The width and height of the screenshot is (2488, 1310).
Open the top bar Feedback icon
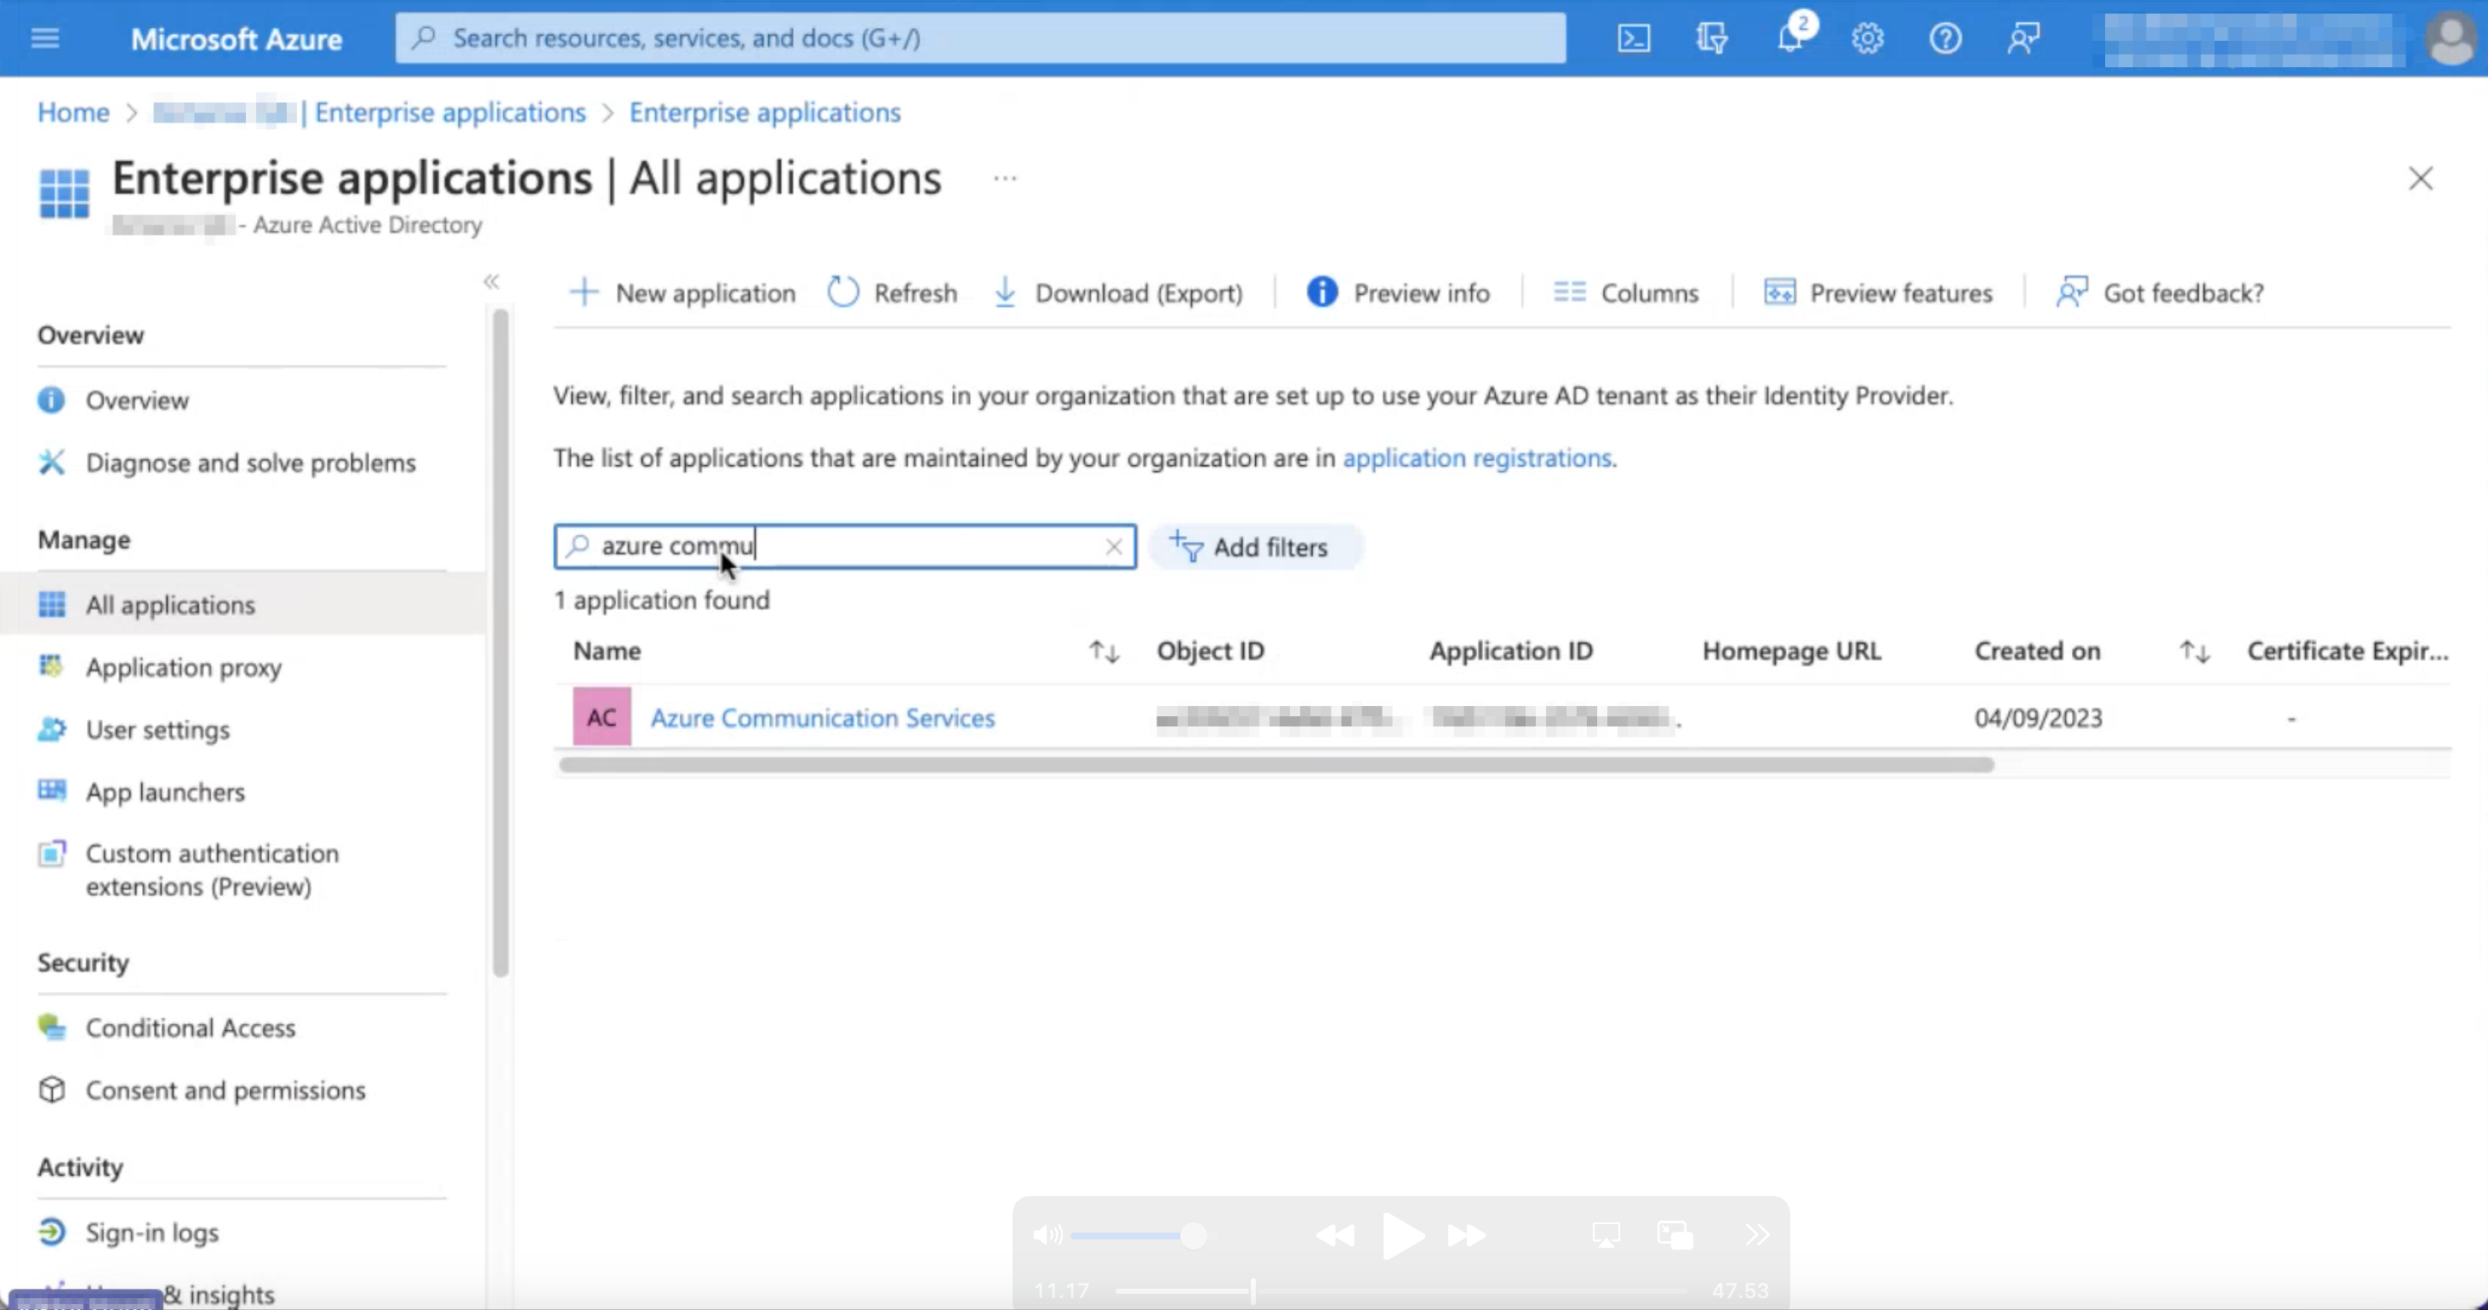pyautogui.click(x=2023, y=38)
